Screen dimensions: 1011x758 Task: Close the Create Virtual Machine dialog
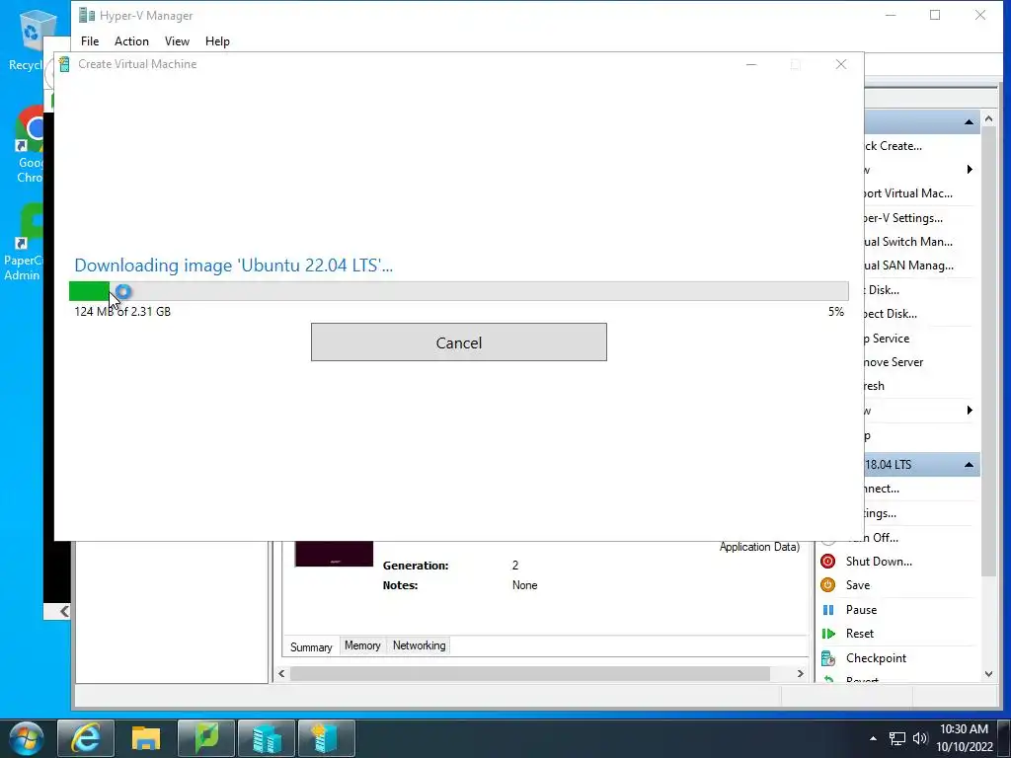[x=841, y=64]
